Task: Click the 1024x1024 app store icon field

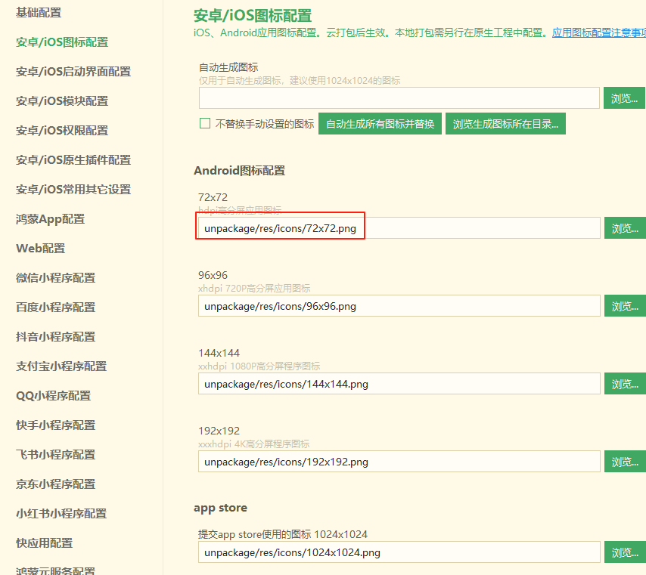Action: click(399, 552)
